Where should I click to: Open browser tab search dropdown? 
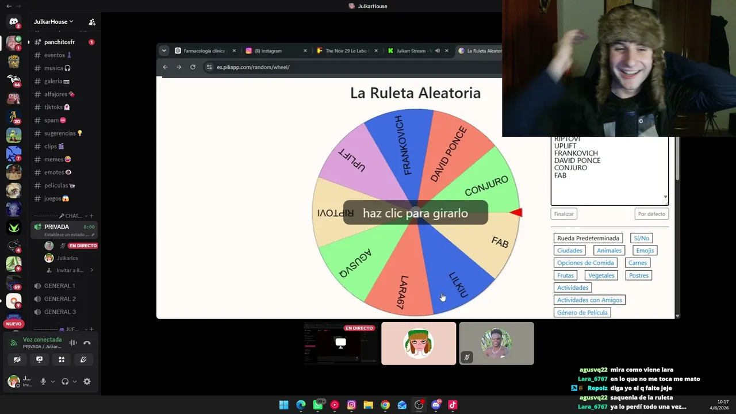point(164,51)
